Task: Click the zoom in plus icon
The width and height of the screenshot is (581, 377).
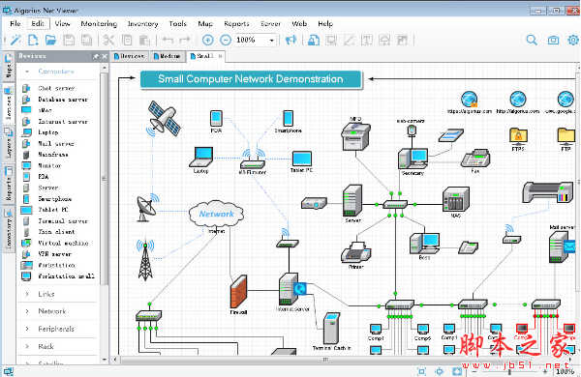Action: tap(207, 40)
